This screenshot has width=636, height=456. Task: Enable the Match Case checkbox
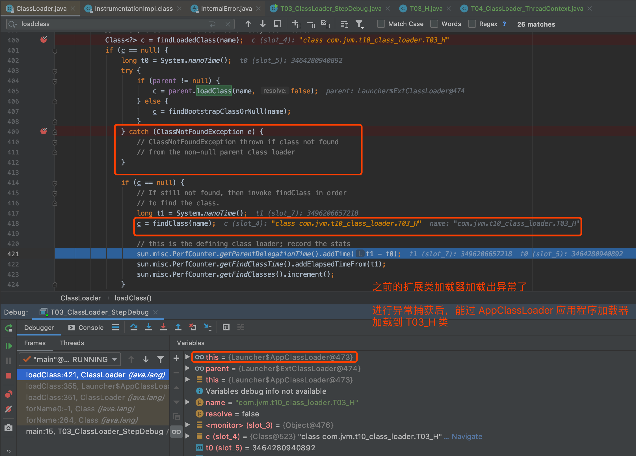(x=381, y=24)
